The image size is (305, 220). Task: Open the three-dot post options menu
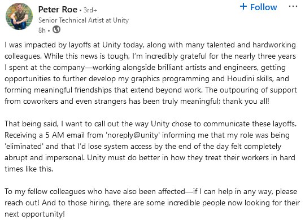pyautogui.click(x=293, y=6)
